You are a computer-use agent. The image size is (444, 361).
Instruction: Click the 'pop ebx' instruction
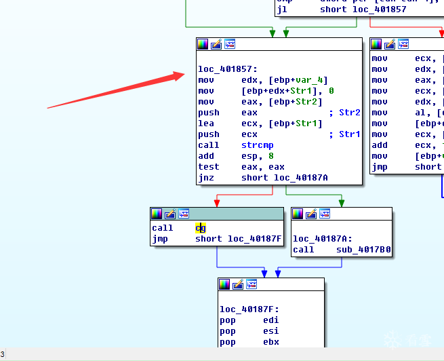[249, 342]
